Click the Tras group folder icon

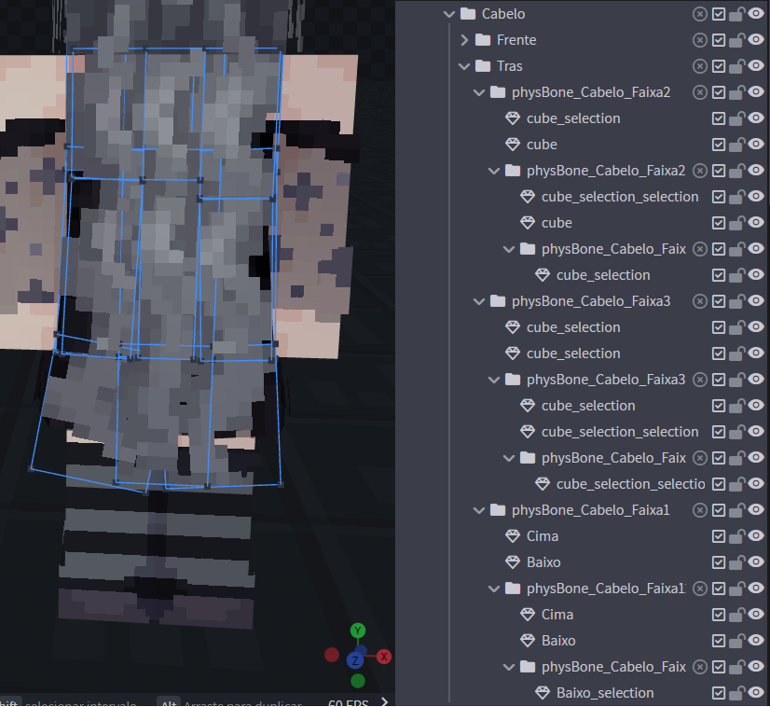[x=483, y=66]
